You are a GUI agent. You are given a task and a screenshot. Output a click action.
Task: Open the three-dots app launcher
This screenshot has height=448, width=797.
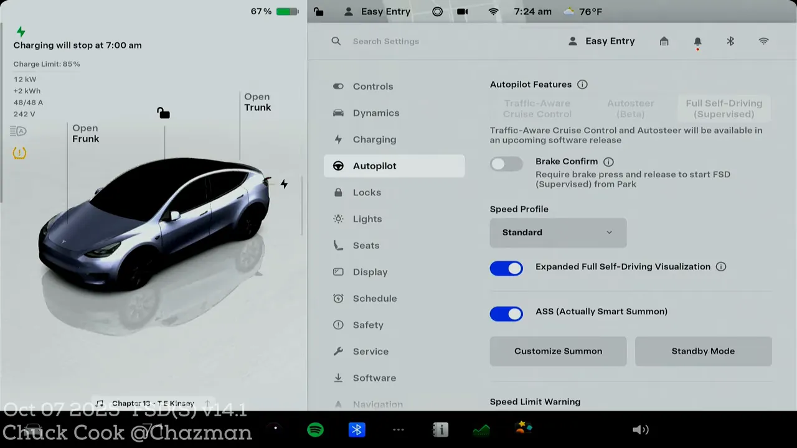coord(398,429)
